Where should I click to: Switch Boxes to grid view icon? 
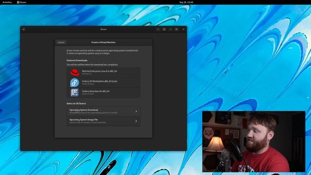click(164, 29)
